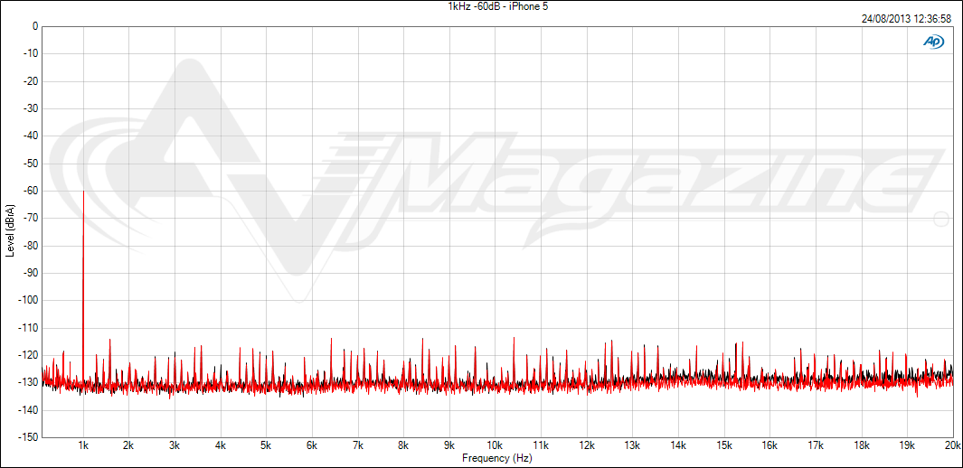Click the 'Level (dBrA)' axis label
Screen dimensions: 963x468
pos(9,232)
